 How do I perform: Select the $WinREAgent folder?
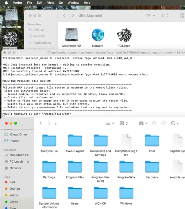click(x=75, y=143)
